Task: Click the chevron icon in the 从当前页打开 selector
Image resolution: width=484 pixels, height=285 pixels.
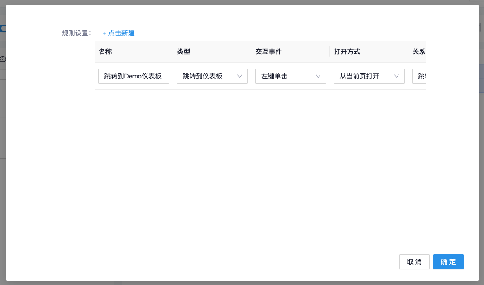Action: pos(397,76)
